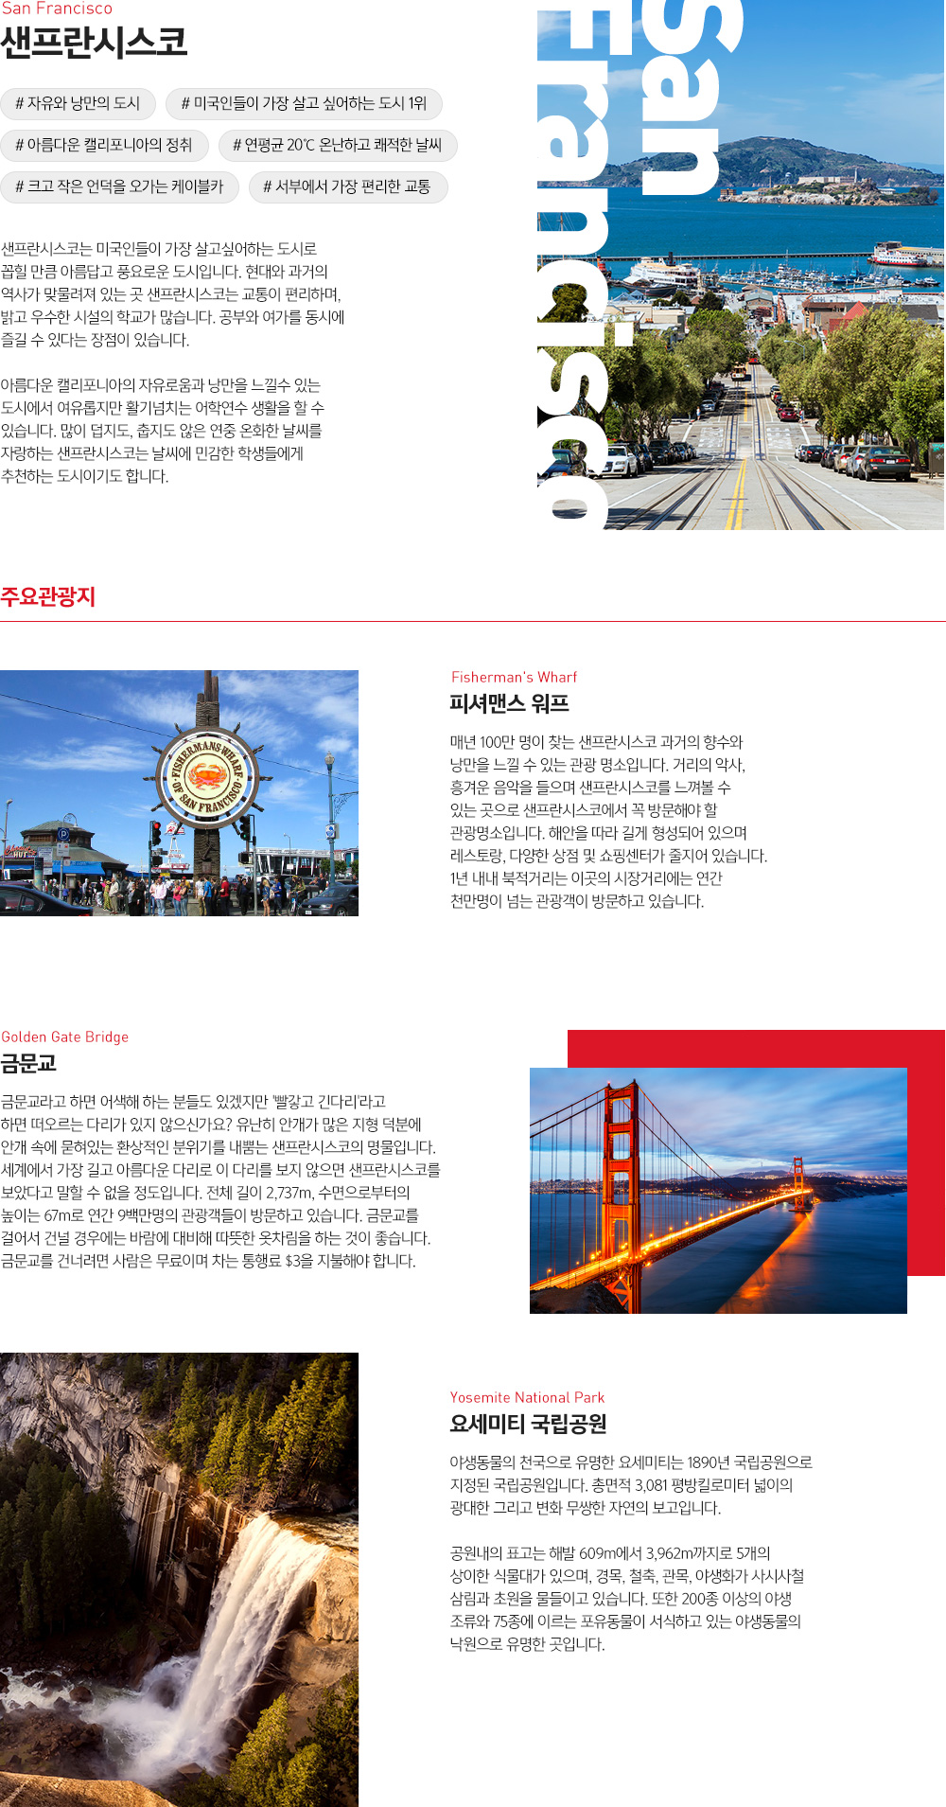This screenshot has width=946, height=1807.
Task: Select the 금문교 heading
Action: click(x=28, y=1063)
